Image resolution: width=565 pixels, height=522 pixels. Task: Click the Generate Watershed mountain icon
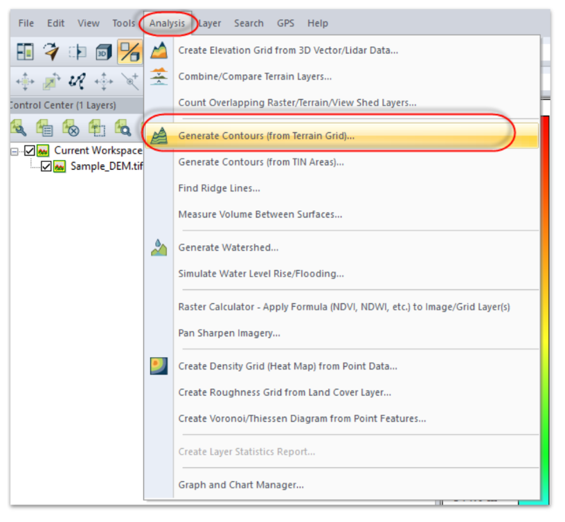point(158,246)
